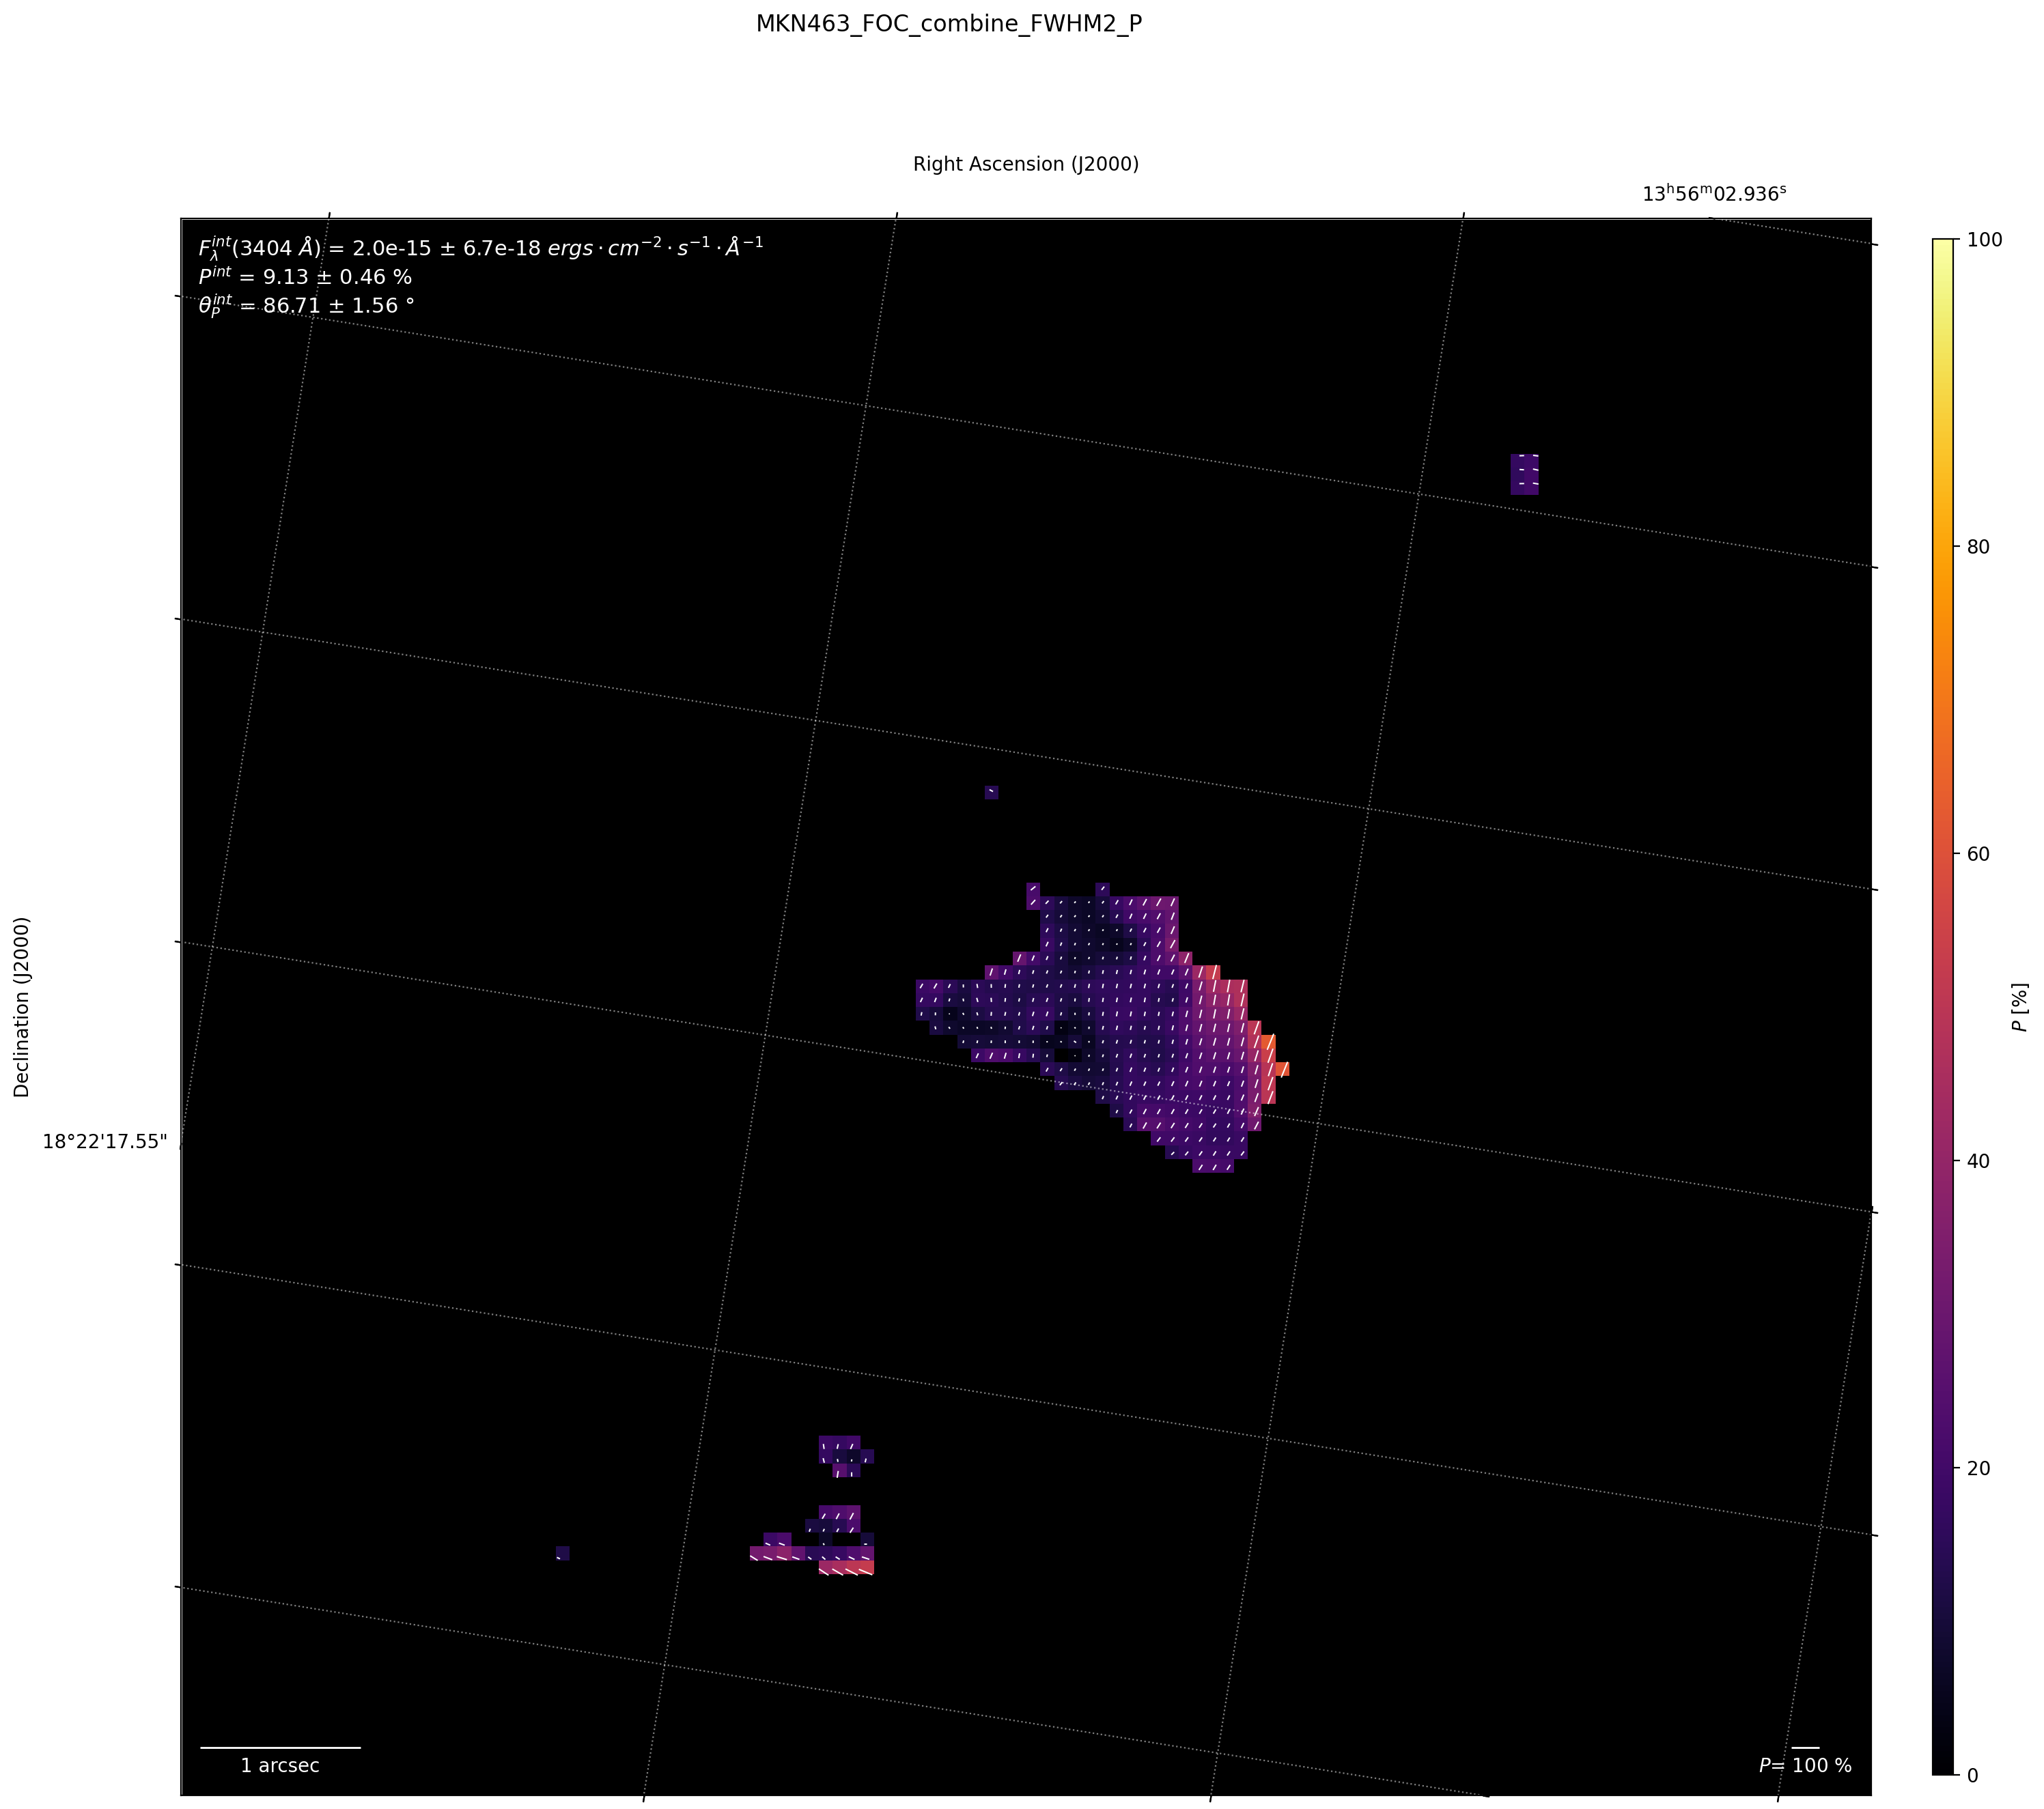Click the integrated flux annotation text

(x=480, y=247)
